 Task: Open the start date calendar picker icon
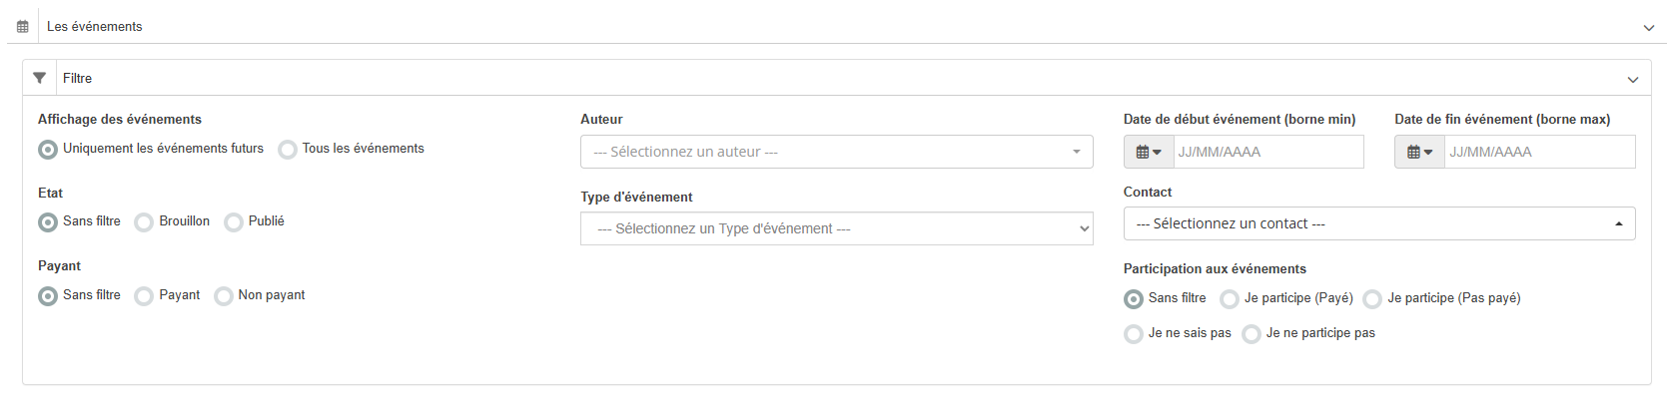[1149, 153]
